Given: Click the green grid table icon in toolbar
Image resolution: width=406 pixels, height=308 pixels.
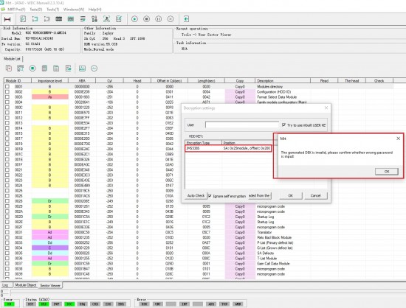Looking at the screenshot, I should pos(71,19).
